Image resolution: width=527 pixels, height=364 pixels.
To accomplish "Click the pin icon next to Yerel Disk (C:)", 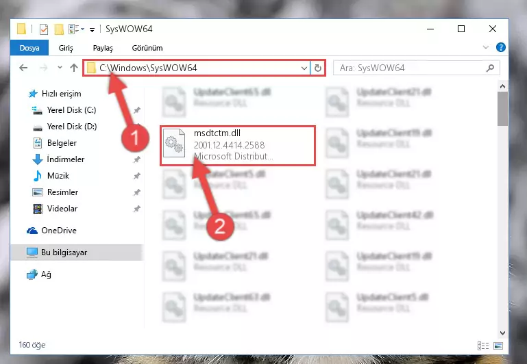I will pos(137,110).
